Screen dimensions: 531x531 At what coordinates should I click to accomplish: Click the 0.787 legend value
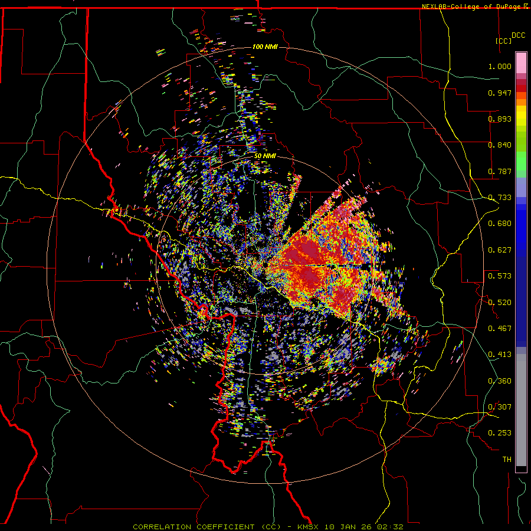(500, 171)
